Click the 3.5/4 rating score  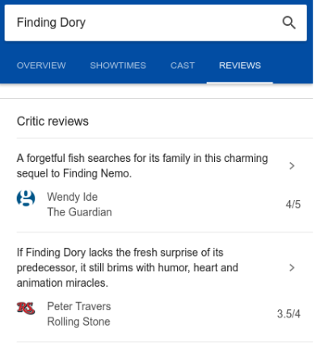(x=289, y=314)
